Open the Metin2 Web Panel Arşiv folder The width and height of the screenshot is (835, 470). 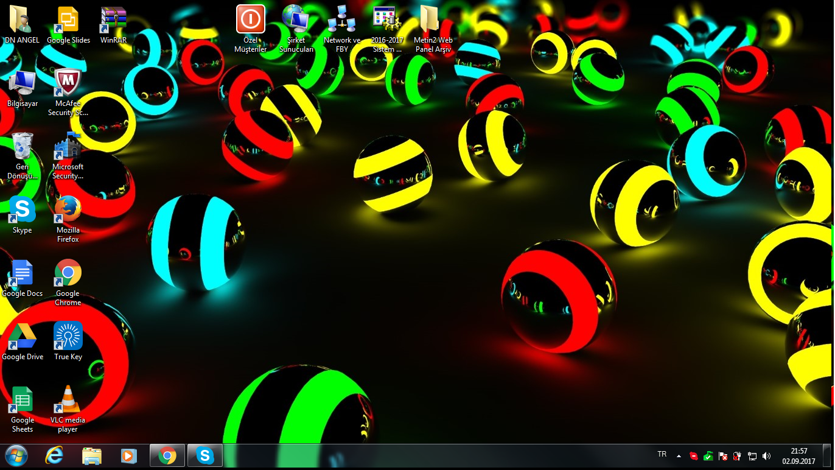click(x=433, y=29)
